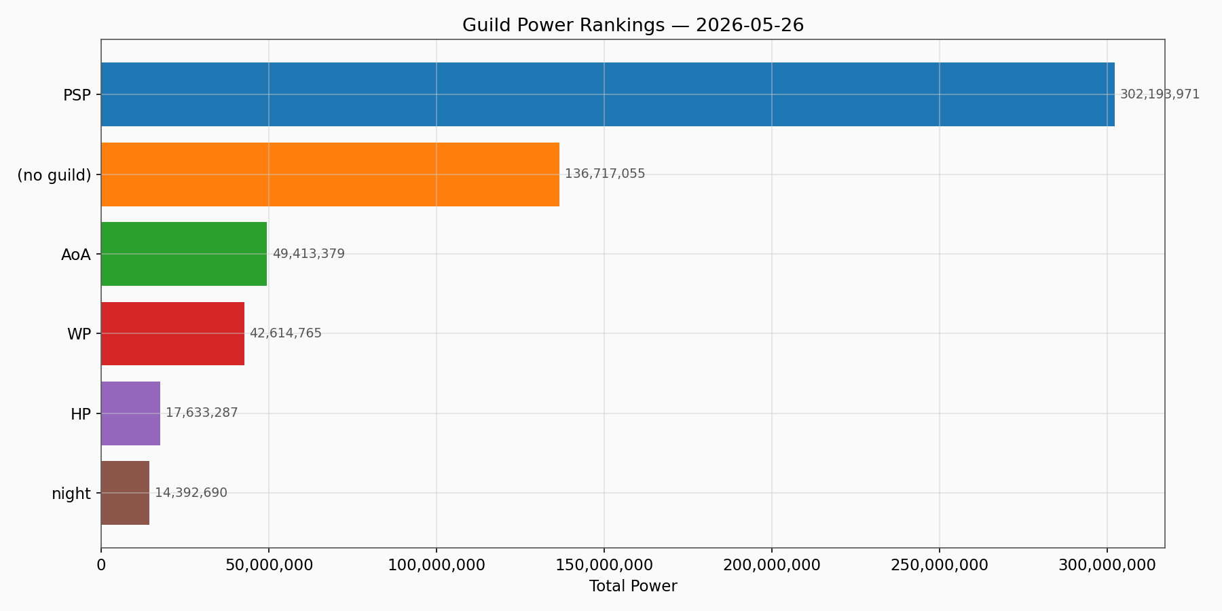The height and width of the screenshot is (611, 1222).
Task: Click the PSP y-axis label
Action: [x=77, y=96]
